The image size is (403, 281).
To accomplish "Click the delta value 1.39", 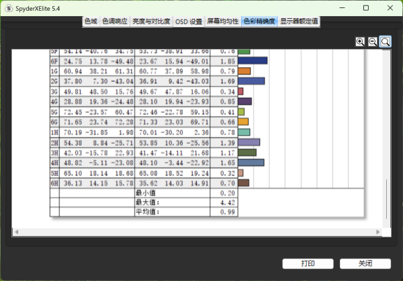I will (x=228, y=143).
